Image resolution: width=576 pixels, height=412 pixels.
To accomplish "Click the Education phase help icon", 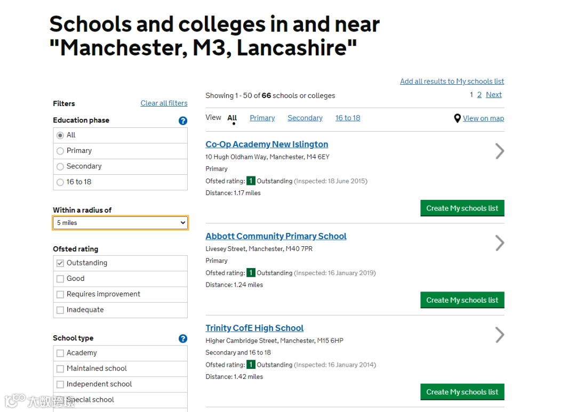I will coord(183,121).
